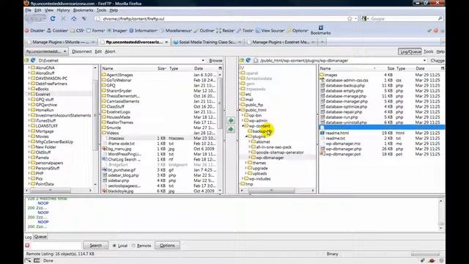Expand the themes remote folder
This screenshot has height=264, width=469.
click(x=246, y=163)
